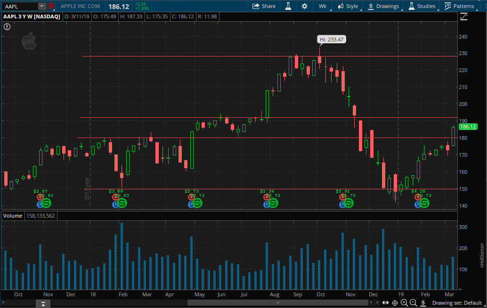
Task: Open the Drawings dropdown menu
Action: pyautogui.click(x=383, y=6)
